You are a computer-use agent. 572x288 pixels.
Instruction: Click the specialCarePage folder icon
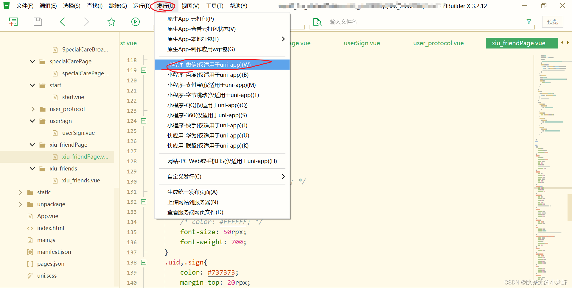[43, 62]
